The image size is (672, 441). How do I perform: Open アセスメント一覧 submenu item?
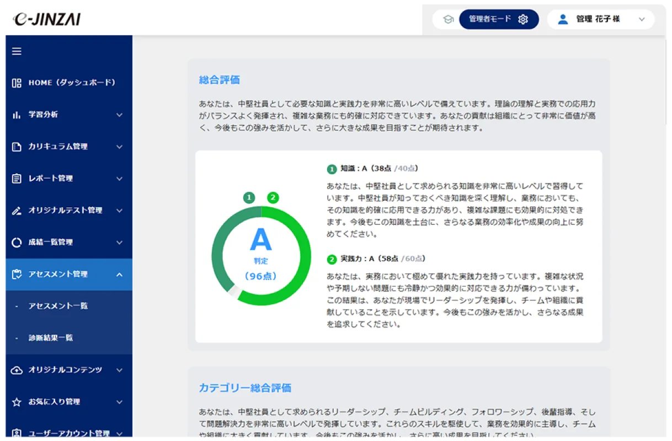(58, 306)
